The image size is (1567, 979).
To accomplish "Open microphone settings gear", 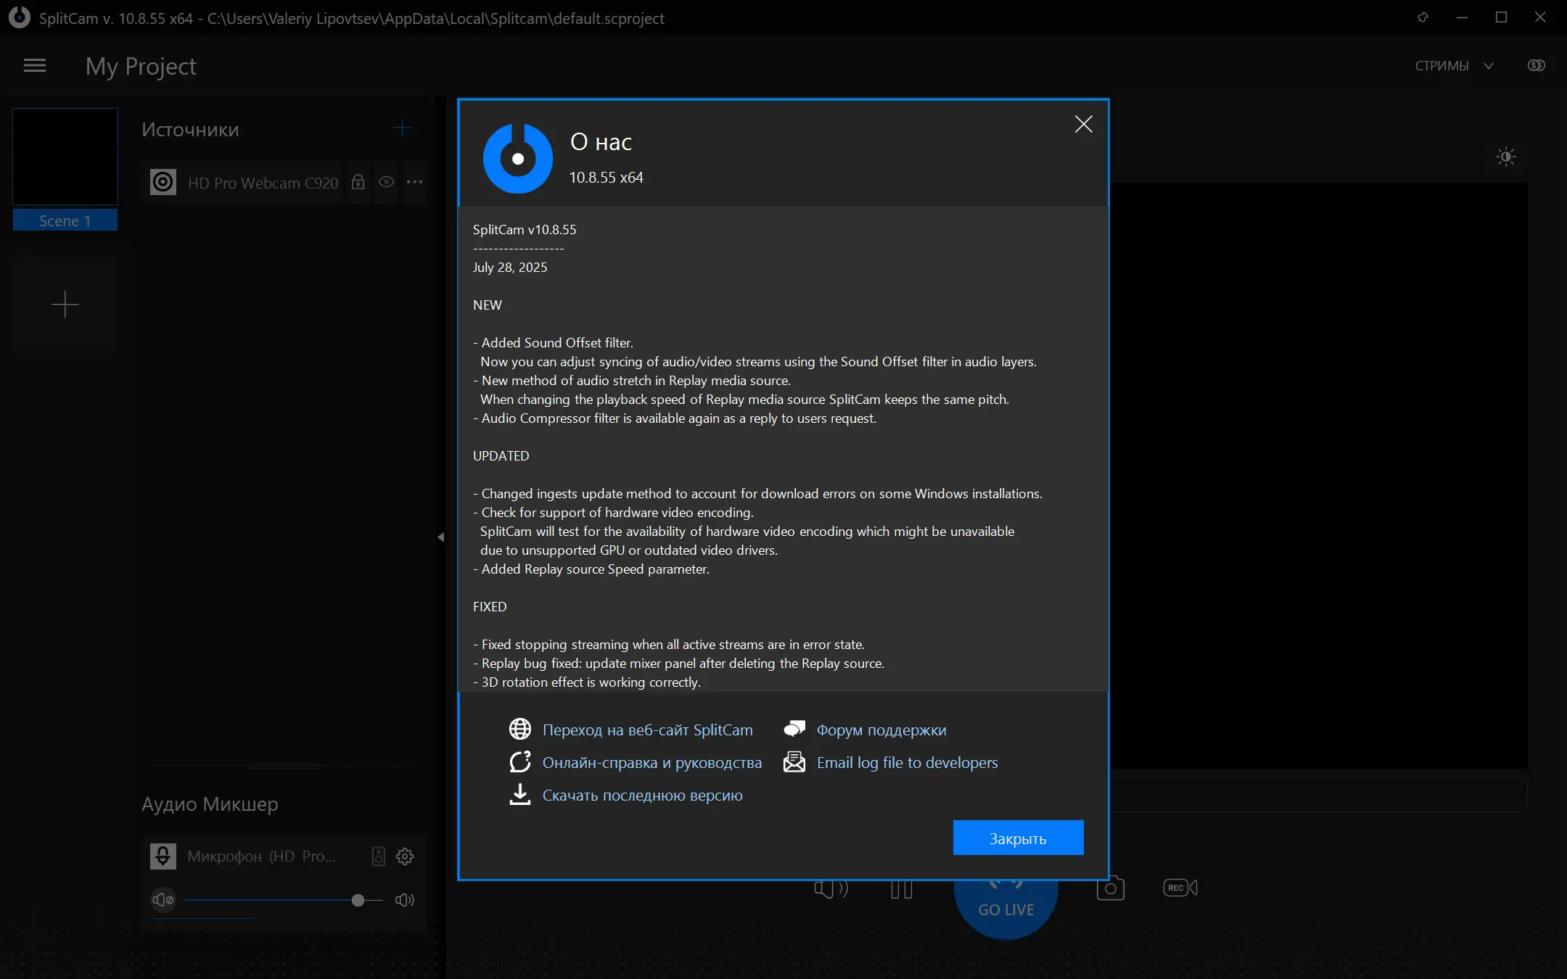I will click(x=405, y=856).
